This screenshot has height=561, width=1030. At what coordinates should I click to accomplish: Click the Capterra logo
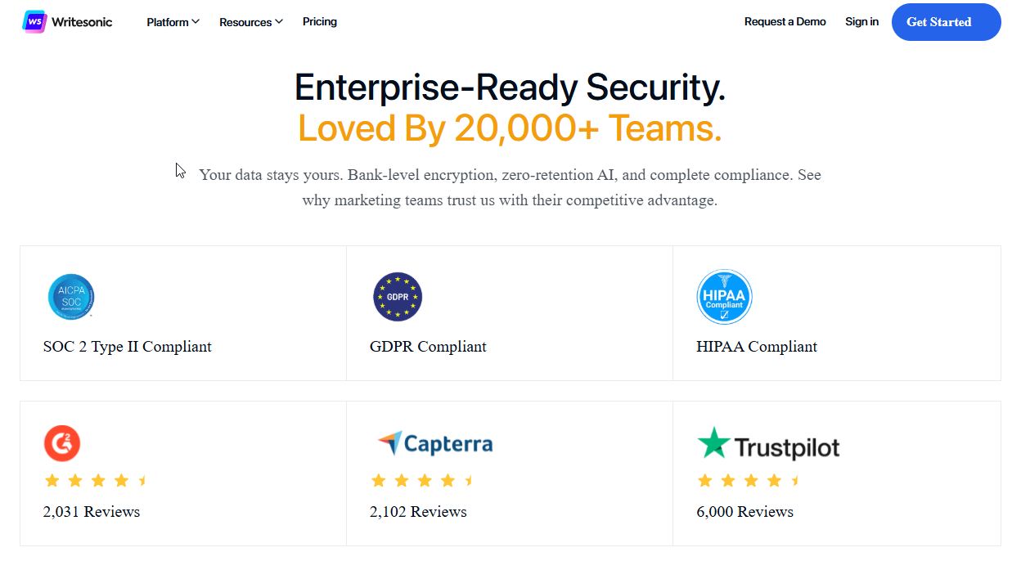[x=435, y=444]
